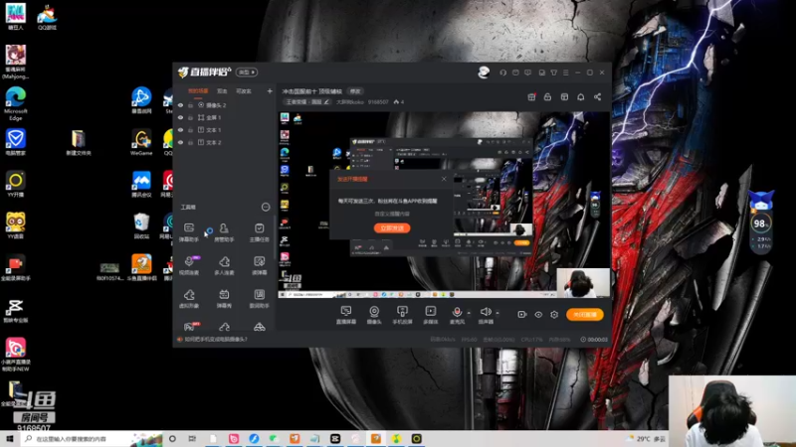Expand the microphone options arrow
Screen dimensions: 796x447
point(469,313)
